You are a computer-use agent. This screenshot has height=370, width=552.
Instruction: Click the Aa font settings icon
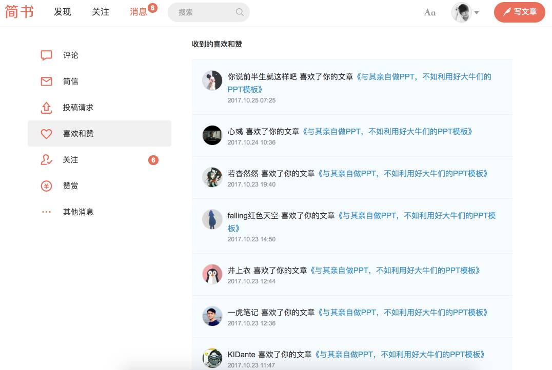[429, 12]
